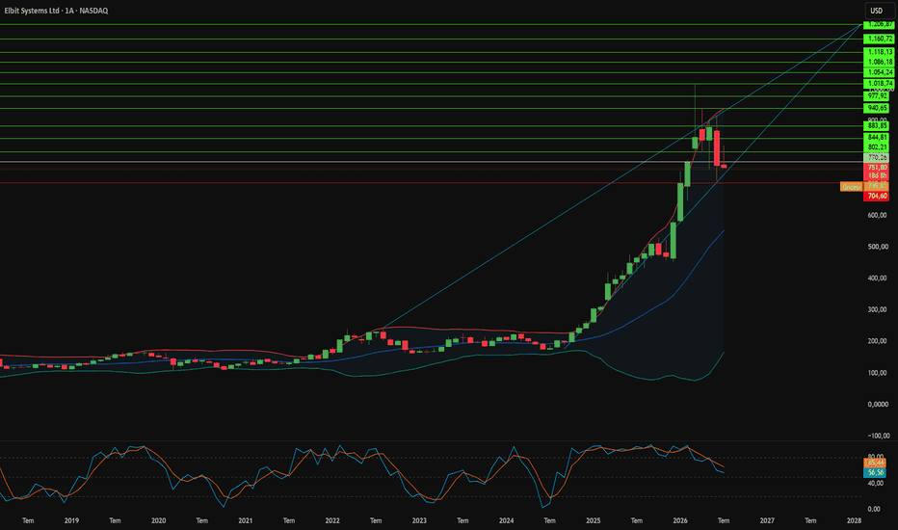The width and height of the screenshot is (898, 530).
Task: Click the 600,00 price axis value
Action: click(878, 216)
